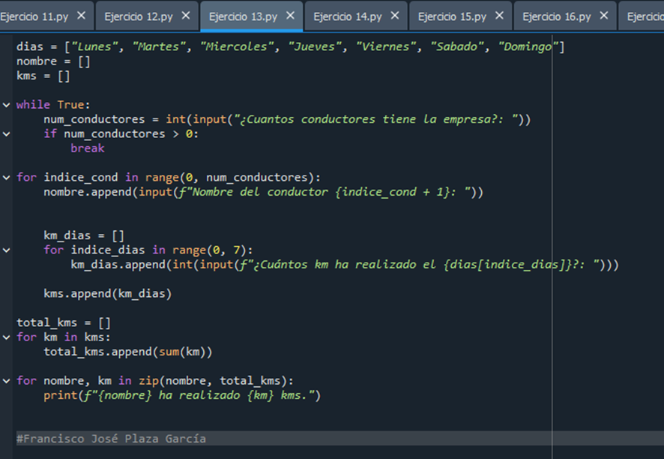Collapse the 'for km in kms' loop
Image resolution: width=664 pixels, height=459 pixels.
click(7, 337)
